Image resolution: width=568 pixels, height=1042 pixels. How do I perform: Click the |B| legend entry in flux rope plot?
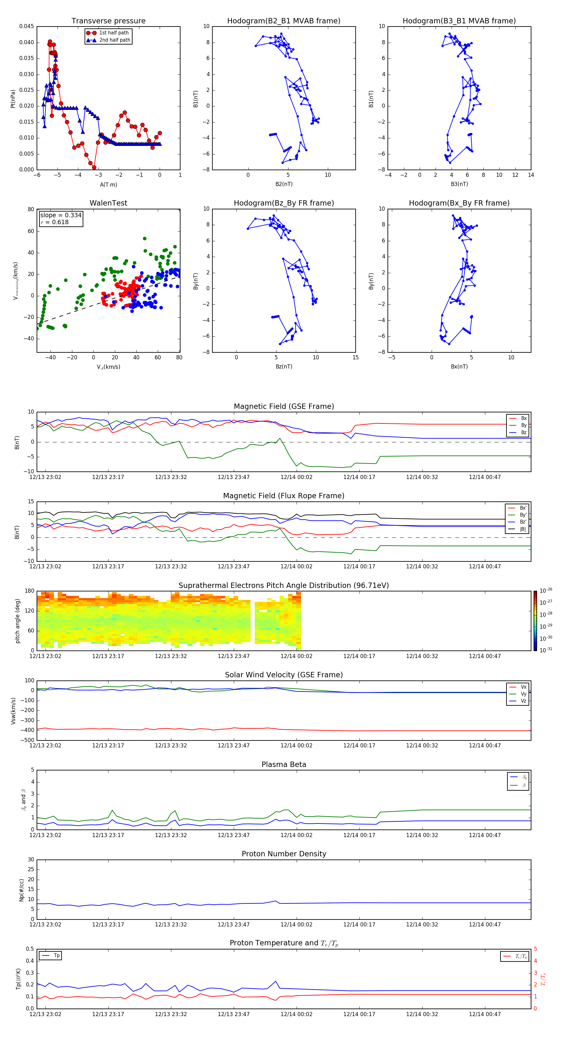click(x=517, y=530)
